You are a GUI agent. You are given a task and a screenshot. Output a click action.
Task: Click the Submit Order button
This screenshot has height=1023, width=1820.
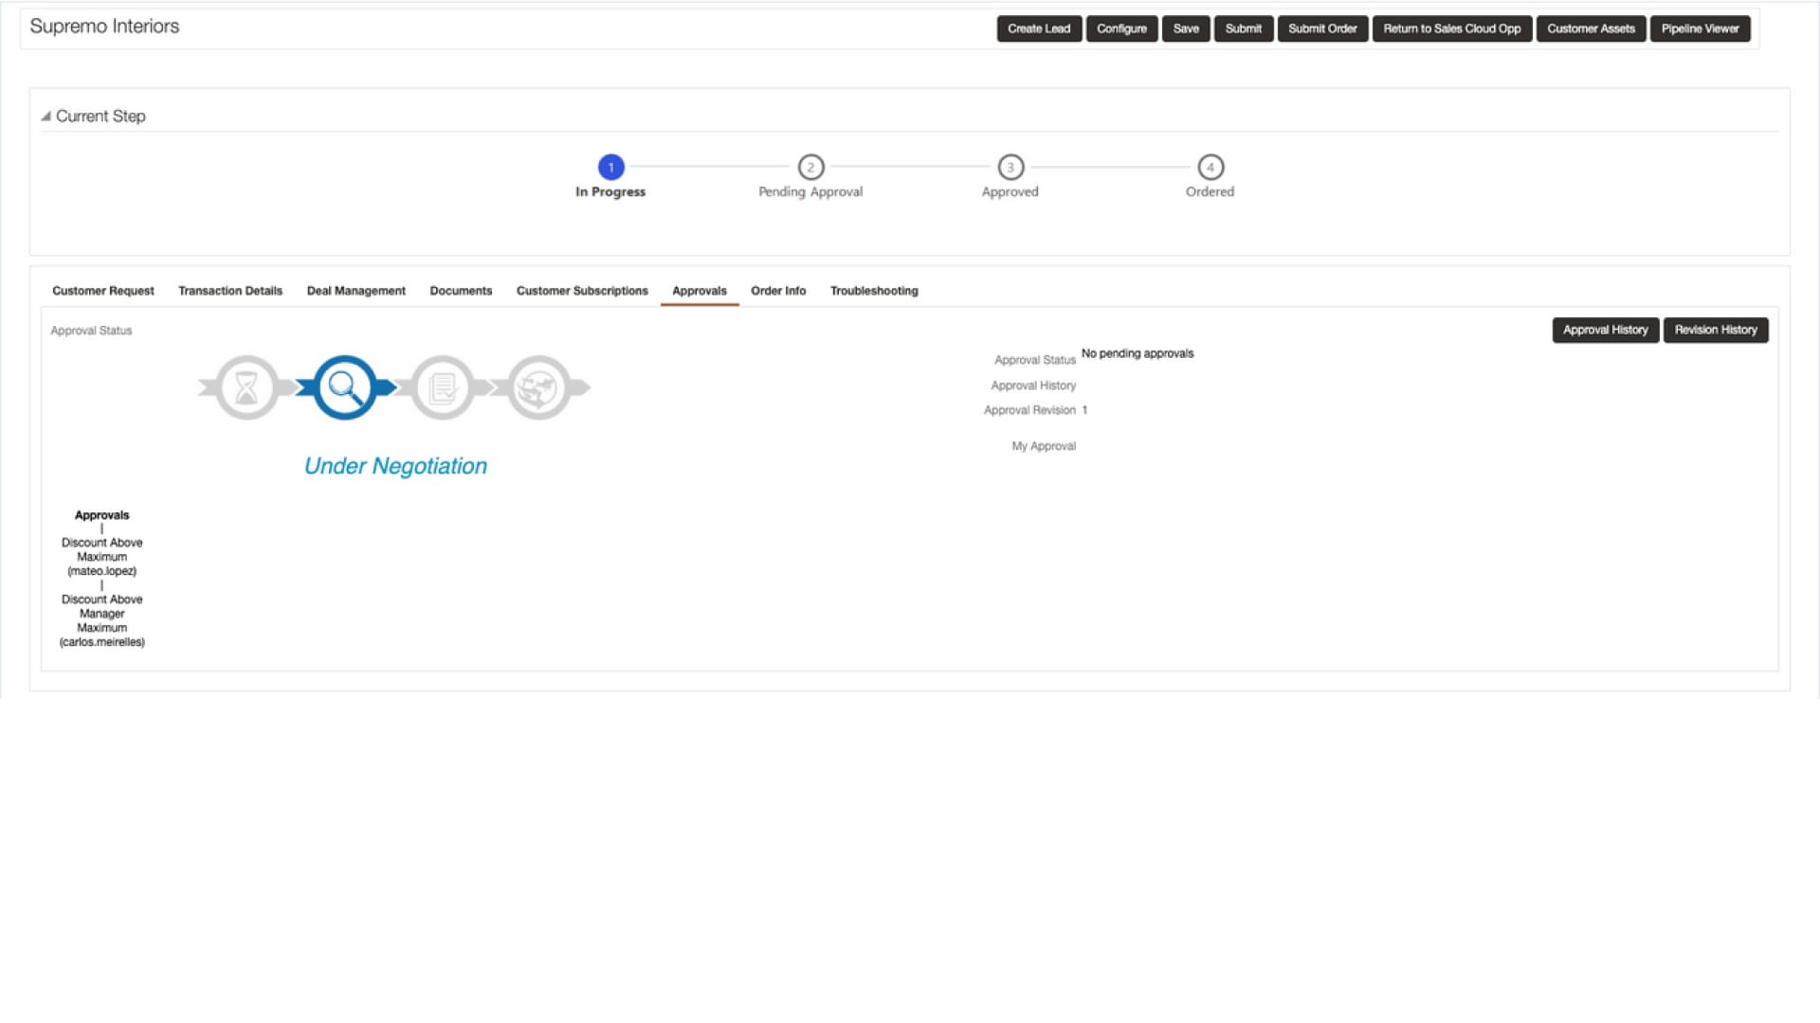coord(1322,28)
